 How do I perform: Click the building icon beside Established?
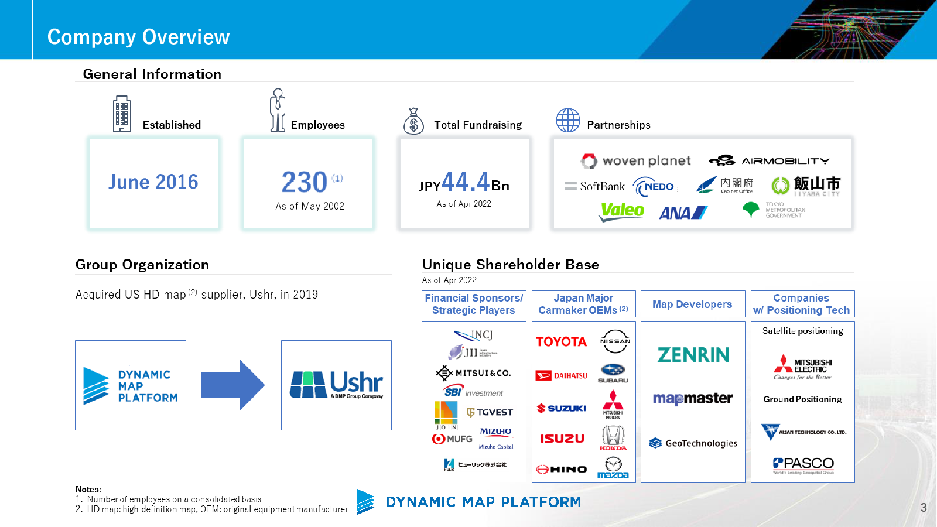point(122,114)
